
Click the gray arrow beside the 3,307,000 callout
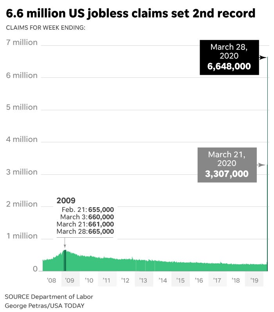click(261, 165)
